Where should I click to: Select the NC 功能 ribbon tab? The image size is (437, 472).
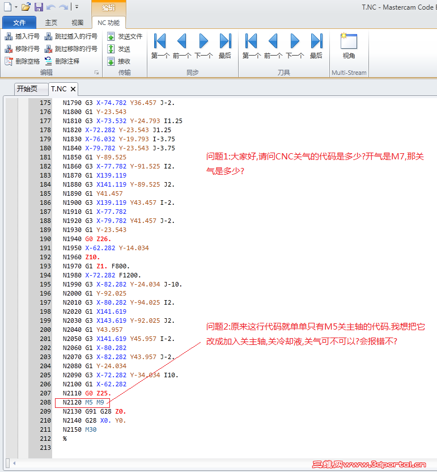coord(108,23)
